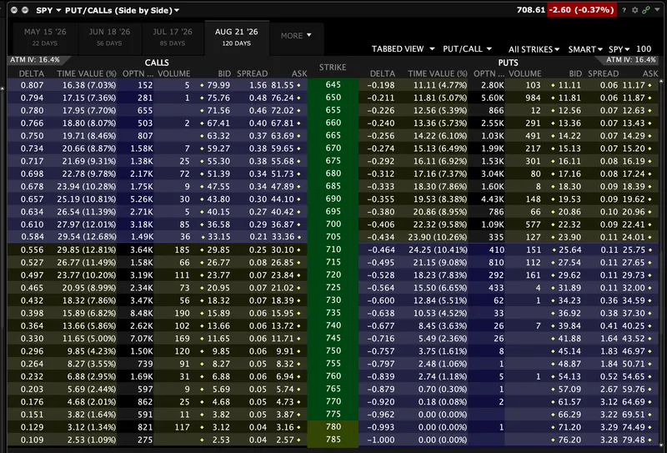Image resolution: width=667 pixels, height=453 pixels.
Task: Open the All STRIKES filter dropdown
Action: pyautogui.click(x=534, y=49)
